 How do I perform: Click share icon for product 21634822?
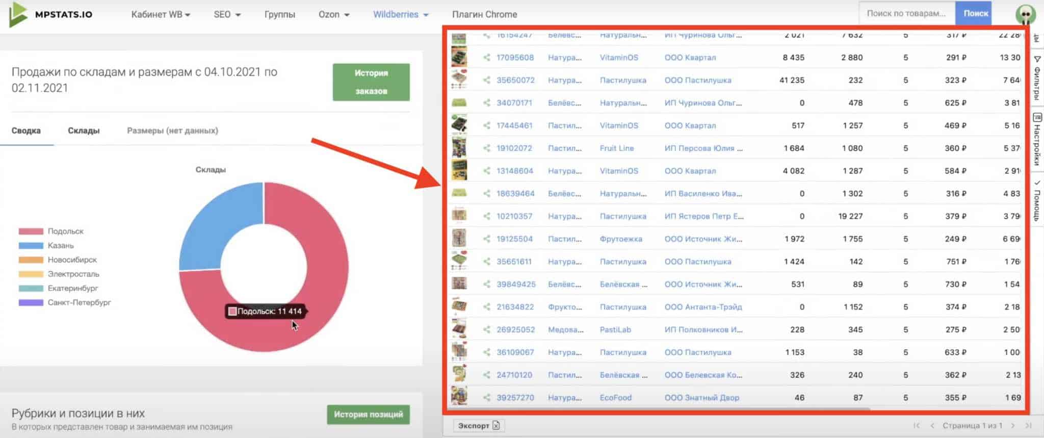click(x=487, y=307)
